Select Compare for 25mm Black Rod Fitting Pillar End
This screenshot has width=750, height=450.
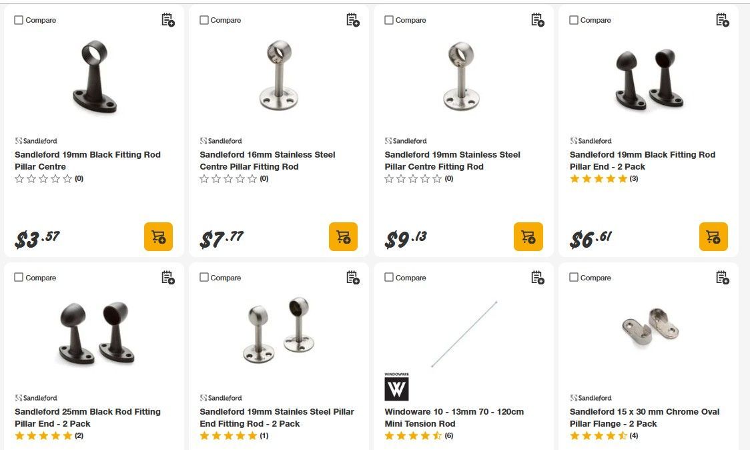click(19, 277)
